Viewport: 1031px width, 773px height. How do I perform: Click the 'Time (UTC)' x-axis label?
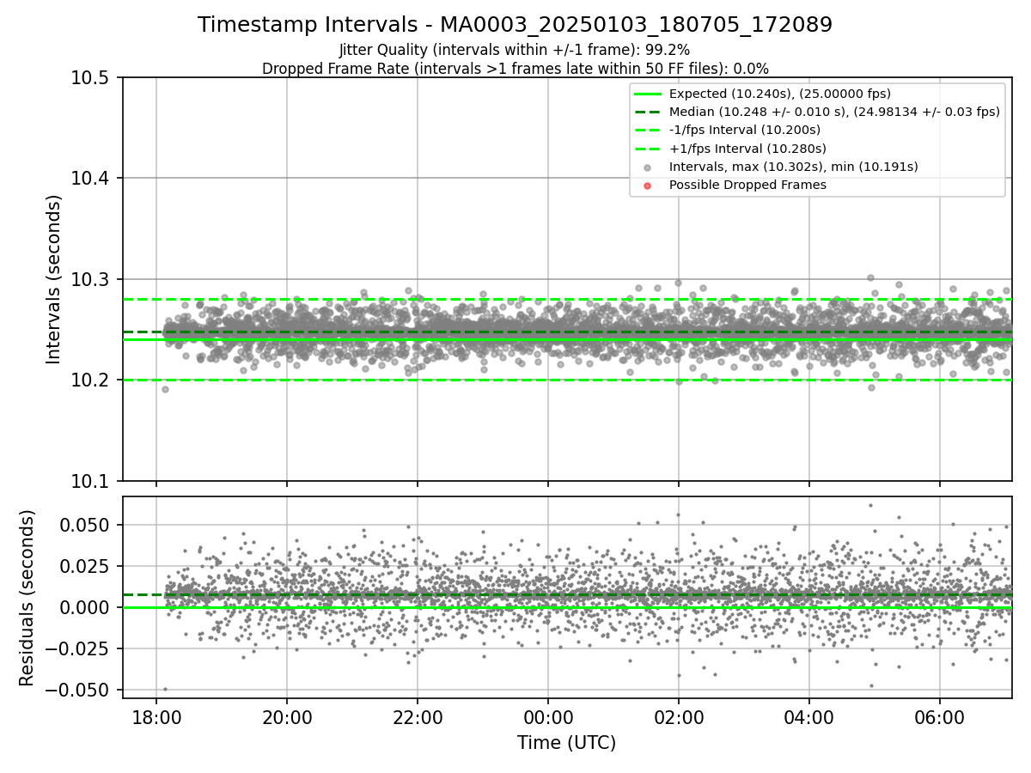566,742
